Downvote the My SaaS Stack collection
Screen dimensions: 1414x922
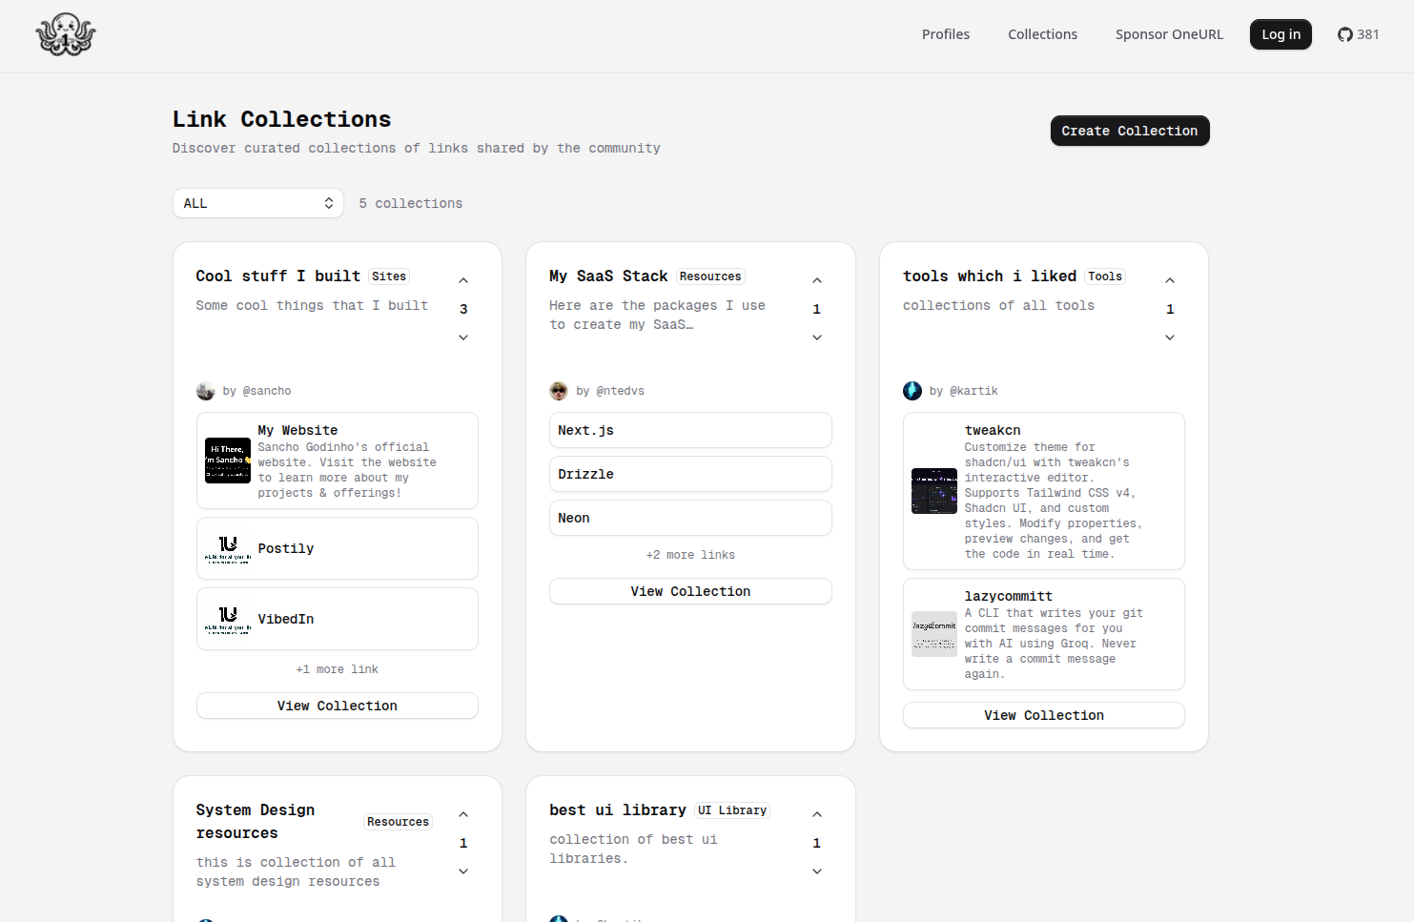(817, 338)
